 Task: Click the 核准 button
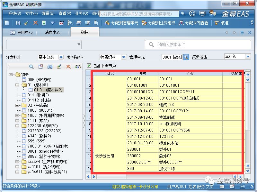[x=221, y=23]
